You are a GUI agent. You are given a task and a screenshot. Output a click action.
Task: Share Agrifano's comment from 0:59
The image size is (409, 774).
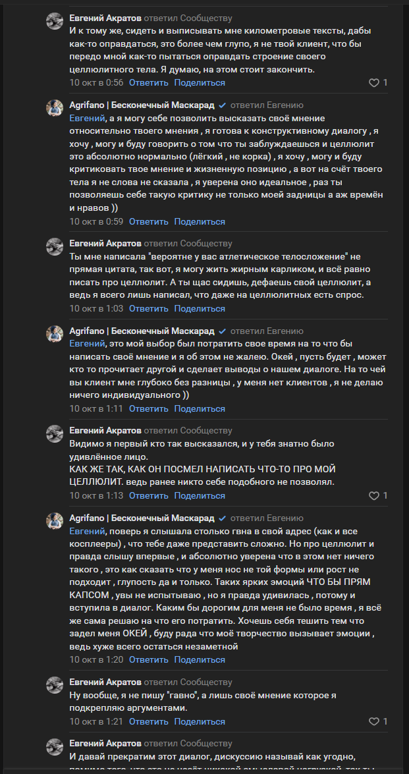point(200,222)
